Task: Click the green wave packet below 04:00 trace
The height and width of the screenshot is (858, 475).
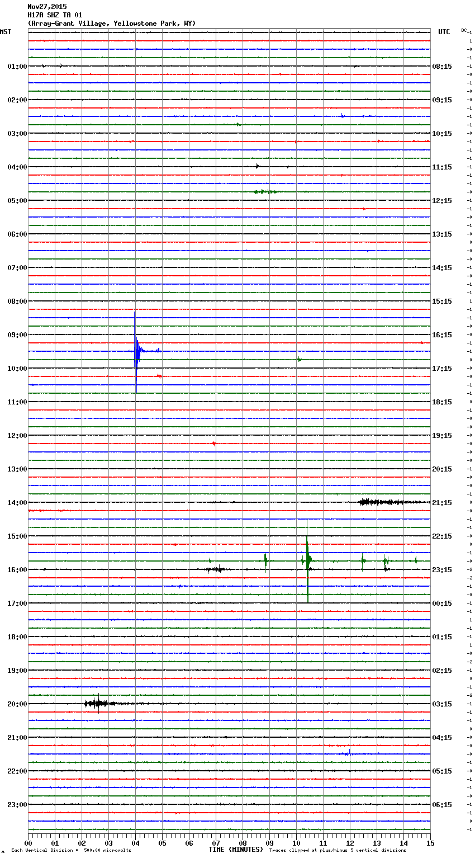Action: [x=267, y=192]
